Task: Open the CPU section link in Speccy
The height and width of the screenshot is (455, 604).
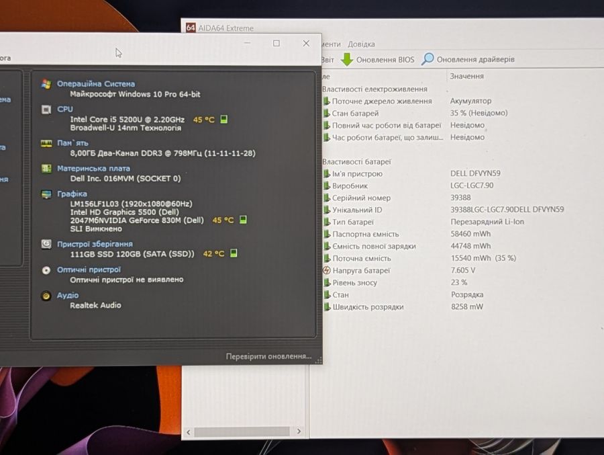Action: click(64, 110)
